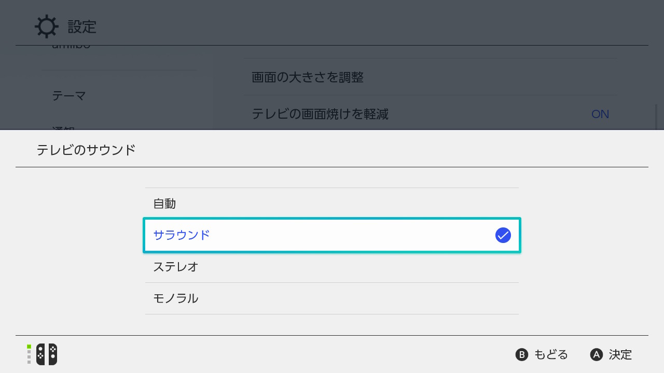Image resolution: width=664 pixels, height=373 pixels.
Task: Click the もどる back label
Action: tap(542, 354)
